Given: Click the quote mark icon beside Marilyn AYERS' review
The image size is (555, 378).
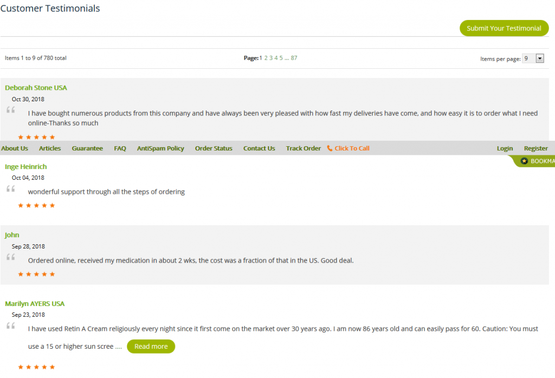Looking at the screenshot, I should [11, 325].
